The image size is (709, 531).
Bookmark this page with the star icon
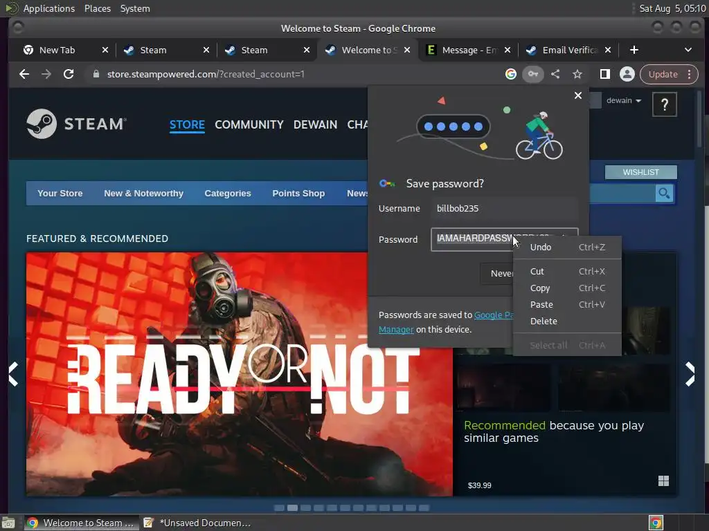click(577, 74)
